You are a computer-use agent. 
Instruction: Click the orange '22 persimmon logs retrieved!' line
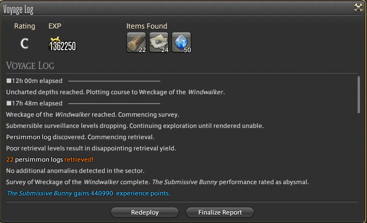(50, 160)
